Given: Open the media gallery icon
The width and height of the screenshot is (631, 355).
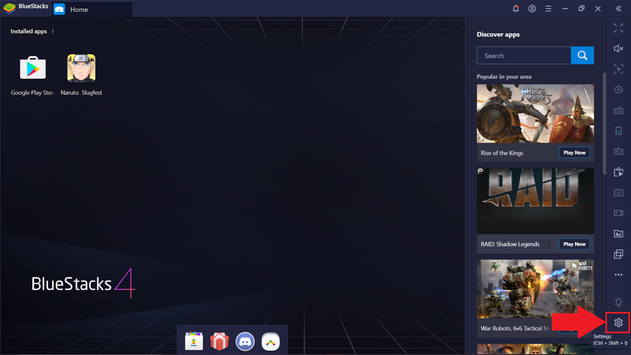Looking at the screenshot, I should [x=619, y=234].
